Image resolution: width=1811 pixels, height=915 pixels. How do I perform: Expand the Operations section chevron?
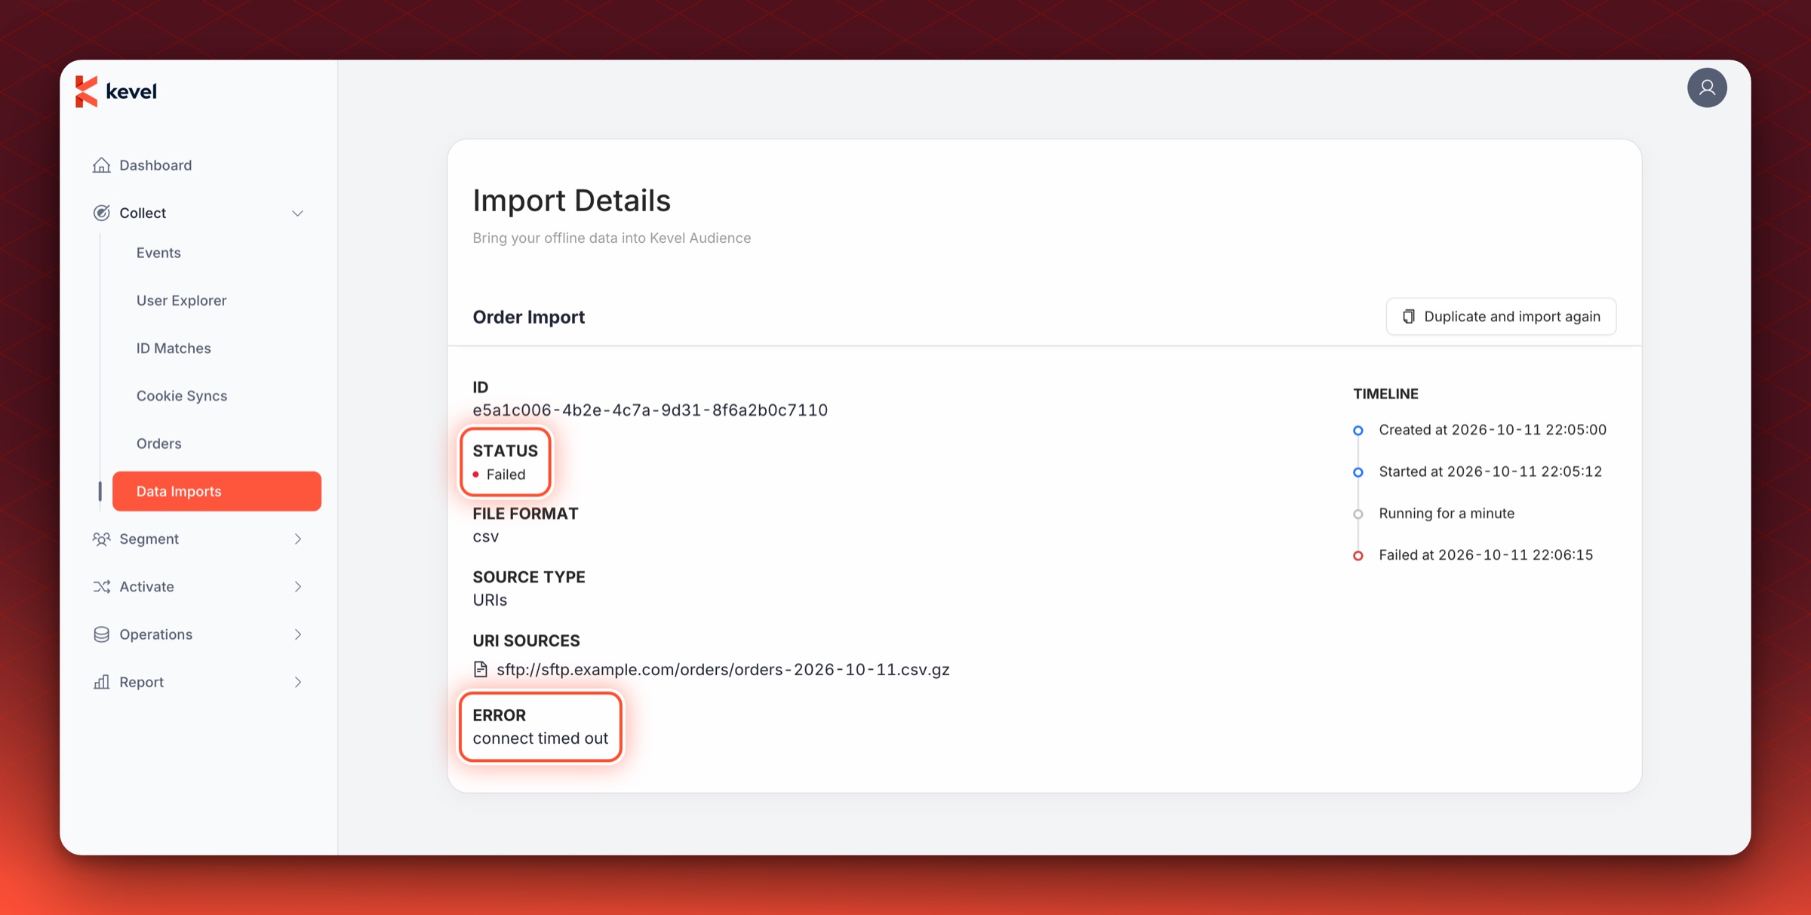click(297, 634)
